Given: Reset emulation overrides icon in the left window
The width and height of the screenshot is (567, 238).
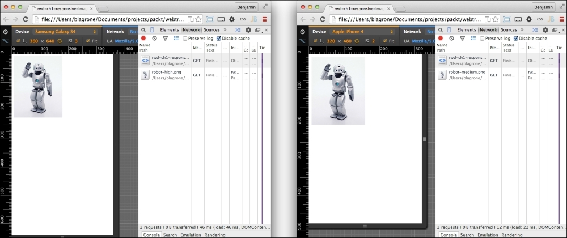Looking at the screenshot, I should tap(6, 32).
